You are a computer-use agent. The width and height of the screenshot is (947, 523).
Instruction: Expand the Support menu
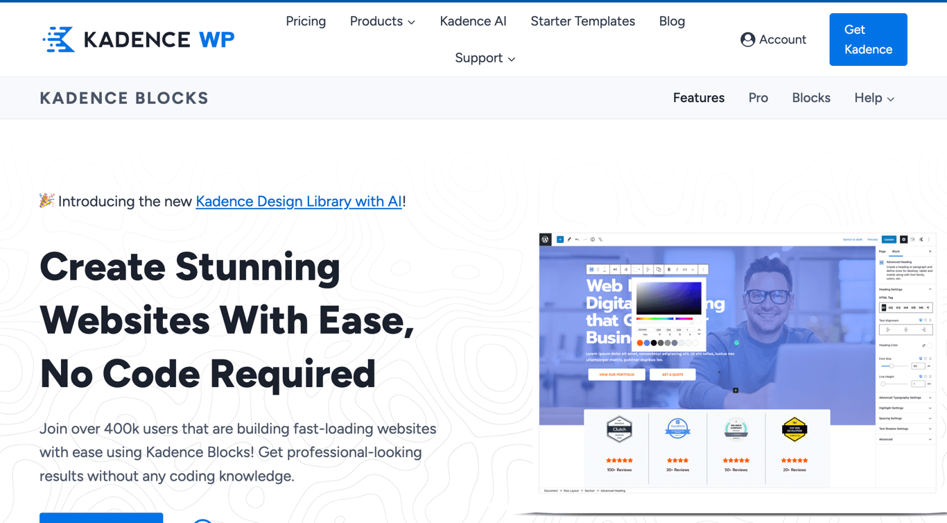[485, 58]
